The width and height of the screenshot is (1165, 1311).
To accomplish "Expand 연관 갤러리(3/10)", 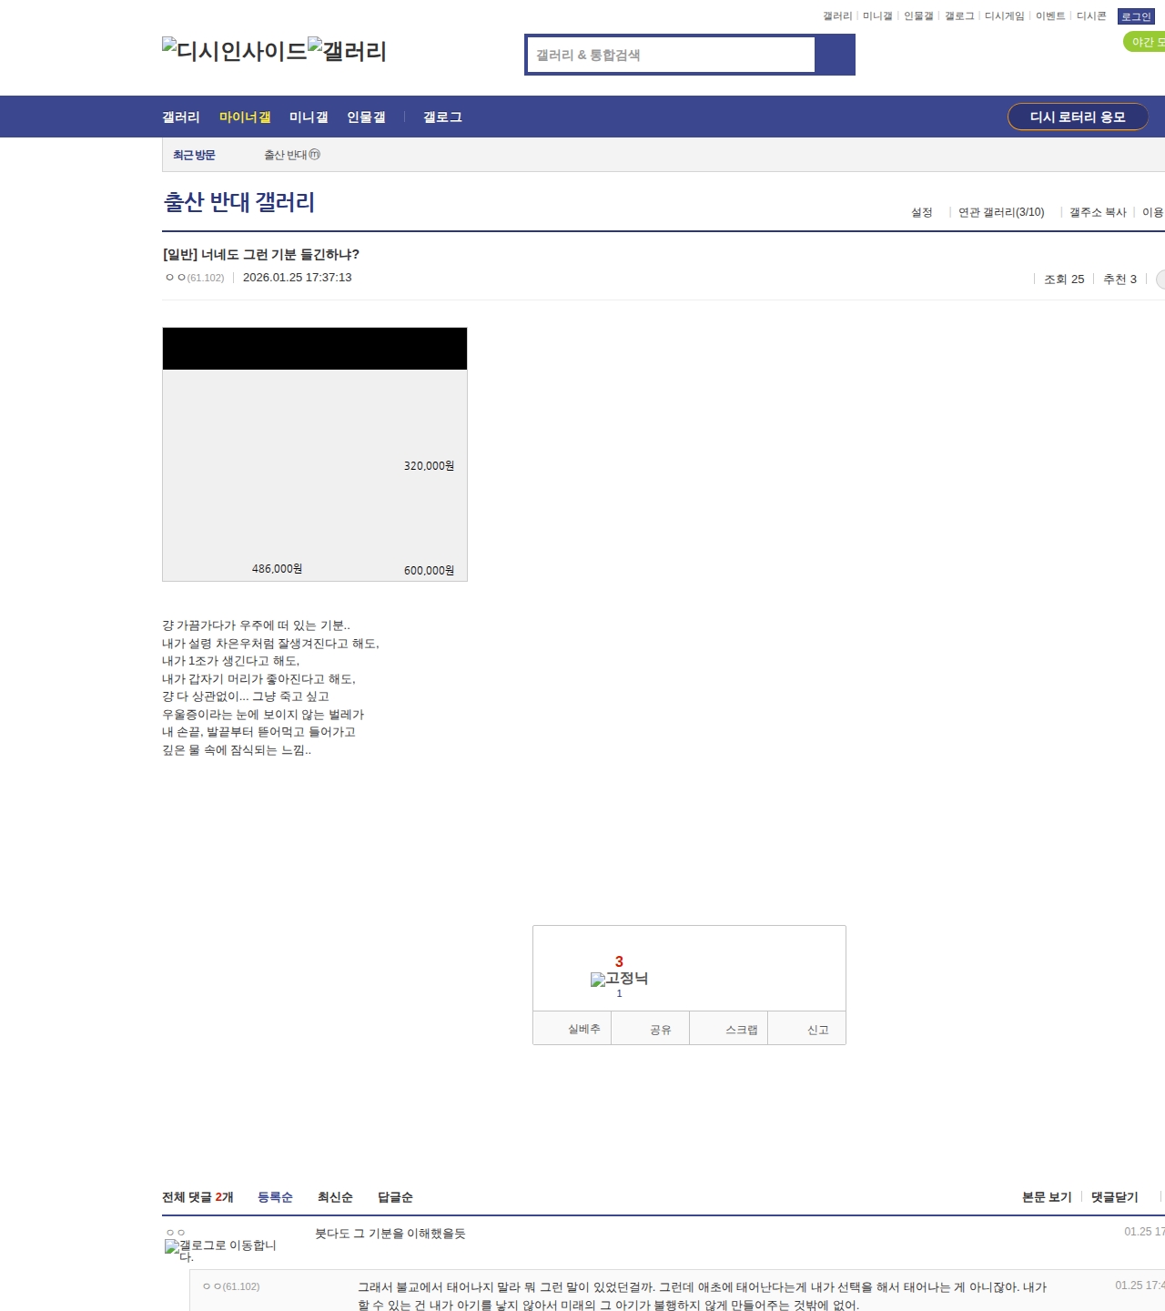I will [1001, 212].
